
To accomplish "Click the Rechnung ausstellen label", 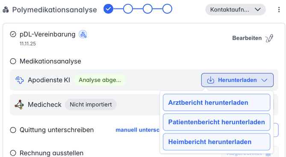I will tap(51, 153).
